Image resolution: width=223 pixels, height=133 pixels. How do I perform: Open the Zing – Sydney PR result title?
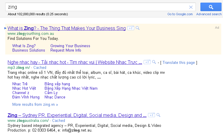point(77,115)
